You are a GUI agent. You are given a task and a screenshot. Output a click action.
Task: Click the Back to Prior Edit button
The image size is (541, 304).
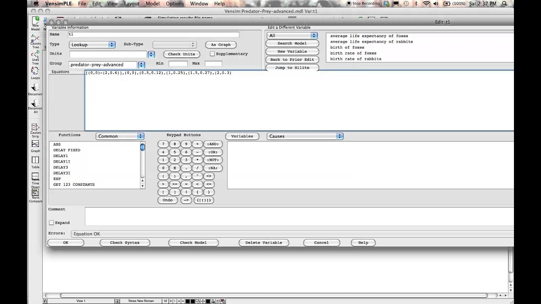point(292,60)
